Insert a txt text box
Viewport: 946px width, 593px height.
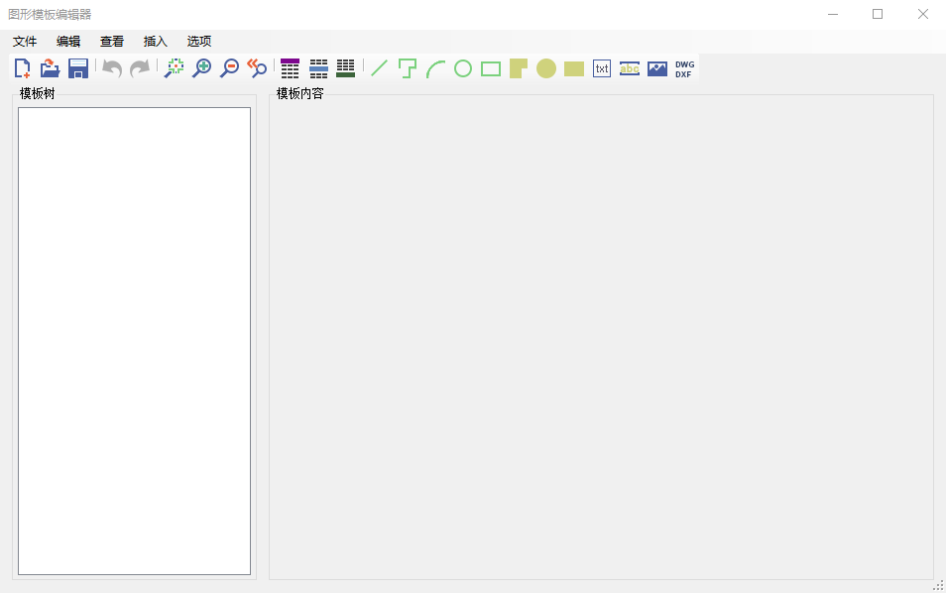pos(602,68)
